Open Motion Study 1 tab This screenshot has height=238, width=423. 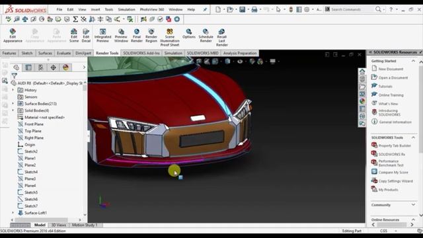[x=85, y=225]
